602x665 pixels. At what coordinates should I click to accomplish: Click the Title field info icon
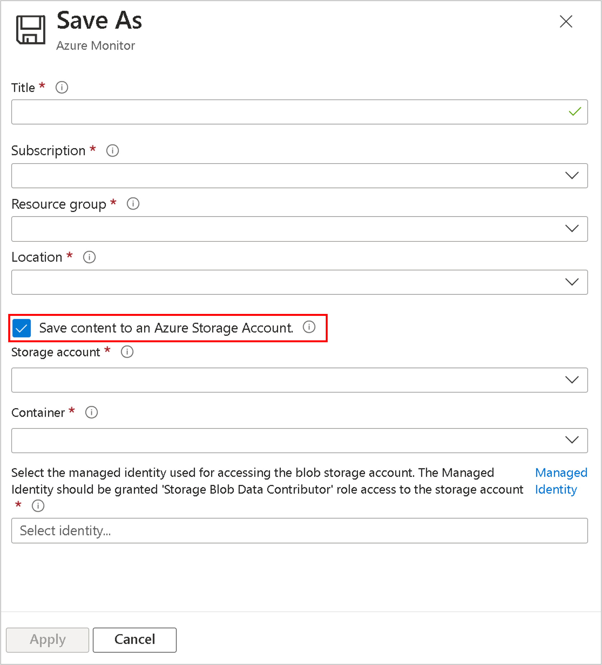tap(62, 87)
